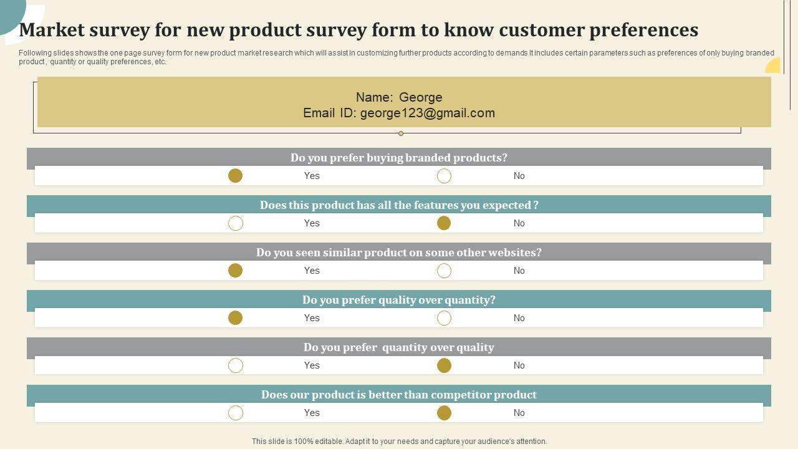798x449 pixels.
Task: Choose No for better than competitor product
Action: coord(444,413)
